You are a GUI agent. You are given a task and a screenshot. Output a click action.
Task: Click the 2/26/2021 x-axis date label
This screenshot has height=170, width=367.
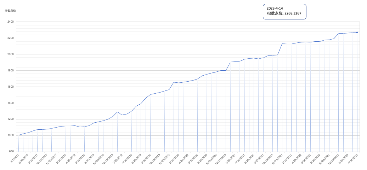pyautogui.click(x=231, y=158)
